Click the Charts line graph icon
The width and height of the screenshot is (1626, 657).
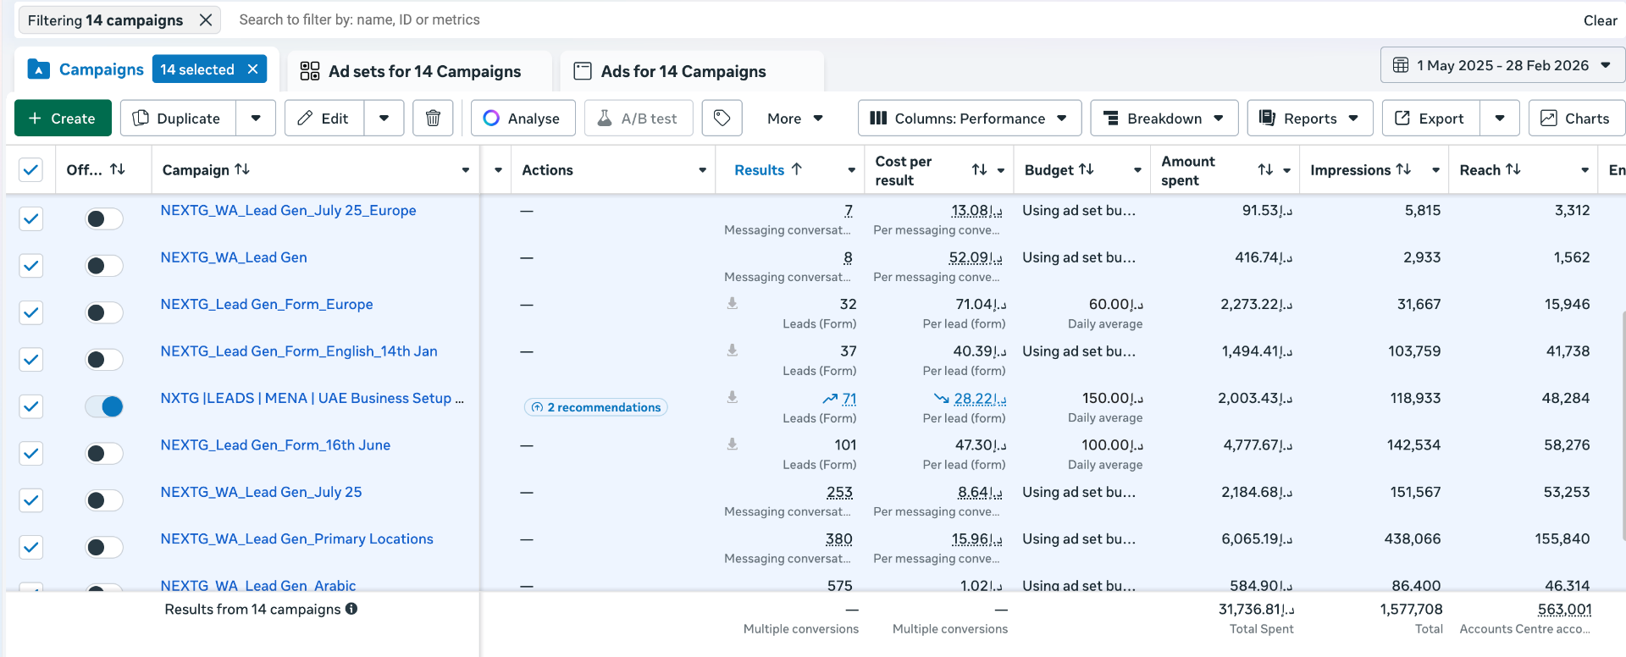1548,119
